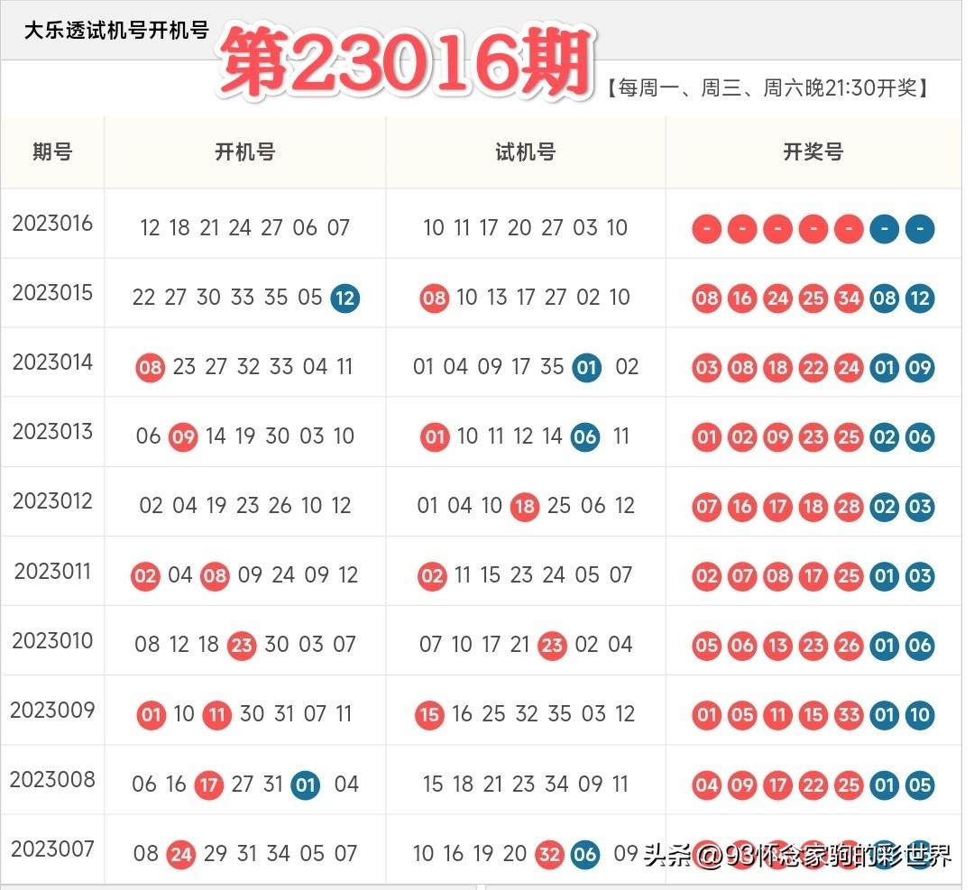This screenshot has height=890, width=974.
Task: Select the 试机号 column header
Action: point(525,151)
